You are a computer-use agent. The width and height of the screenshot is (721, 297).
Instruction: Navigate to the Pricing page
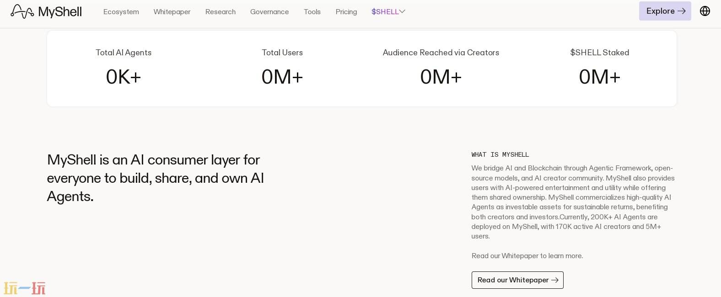(x=346, y=11)
